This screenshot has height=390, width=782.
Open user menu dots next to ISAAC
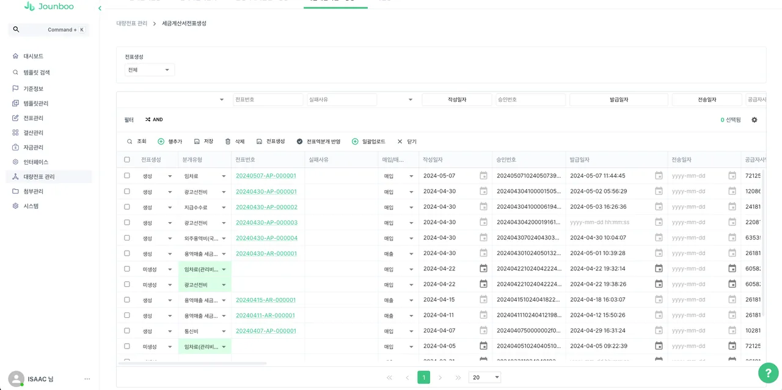[x=87, y=379]
